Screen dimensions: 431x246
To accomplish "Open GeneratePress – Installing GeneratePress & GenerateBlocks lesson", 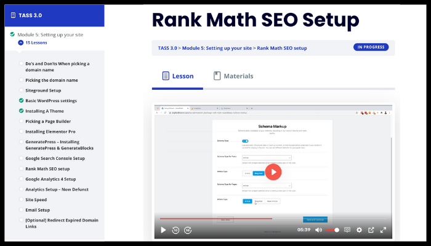I will [59, 145].
